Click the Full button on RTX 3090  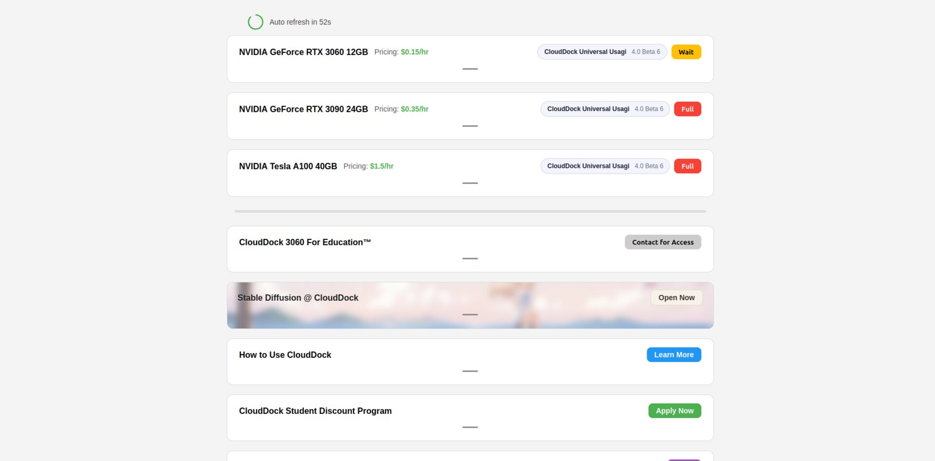coord(687,109)
